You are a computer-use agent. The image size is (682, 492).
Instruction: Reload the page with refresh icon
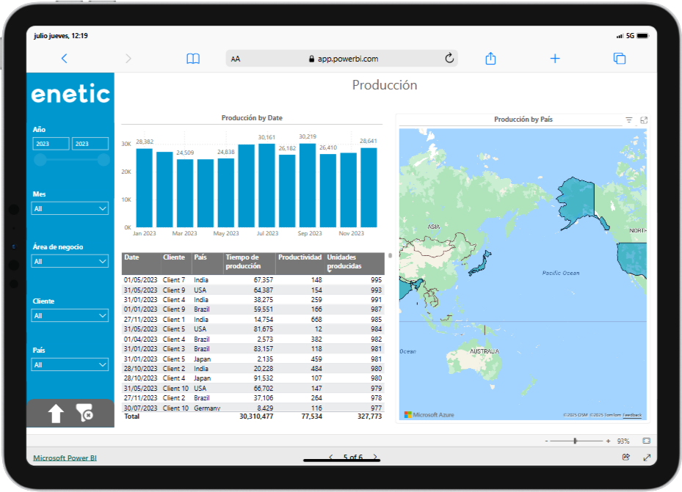449,58
